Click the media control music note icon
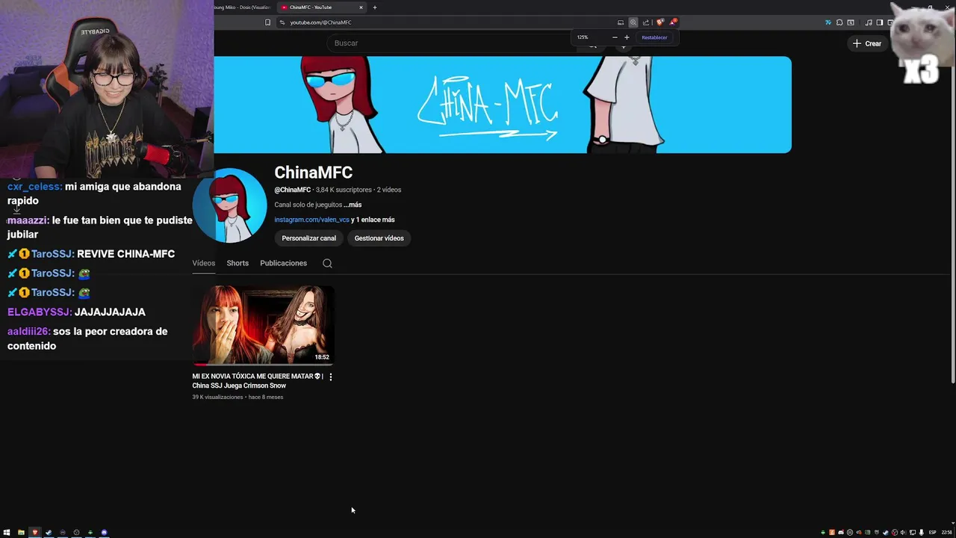This screenshot has width=956, height=538. (x=869, y=22)
